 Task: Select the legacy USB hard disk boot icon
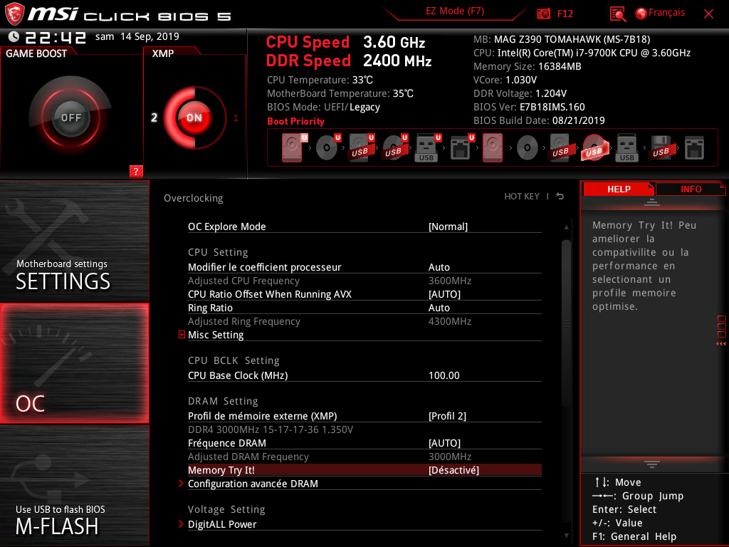pyautogui.click(x=560, y=148)
